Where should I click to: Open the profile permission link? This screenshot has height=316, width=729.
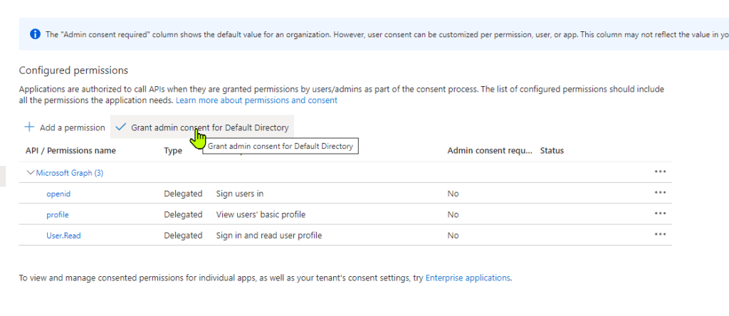coord(58,214)
